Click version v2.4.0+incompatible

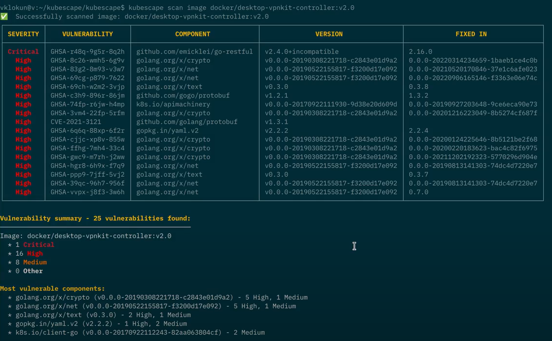coord(302,52)
